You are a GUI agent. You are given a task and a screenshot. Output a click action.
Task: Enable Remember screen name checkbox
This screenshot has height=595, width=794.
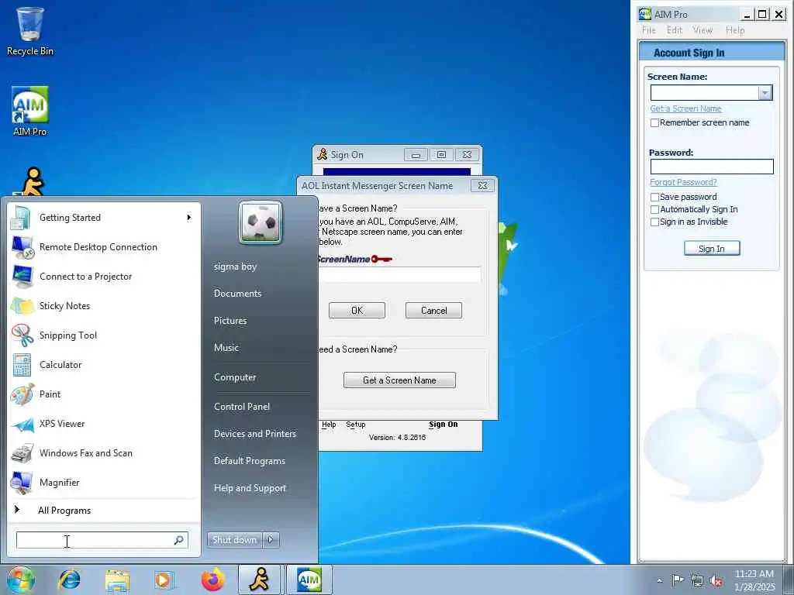coord(654,122)
